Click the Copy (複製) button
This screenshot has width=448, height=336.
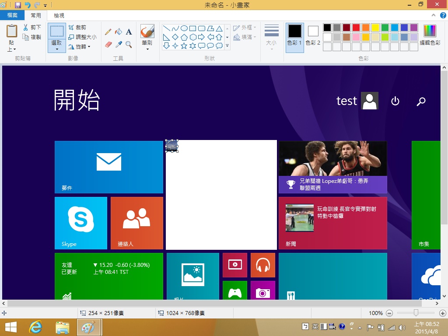coord(32,37)
